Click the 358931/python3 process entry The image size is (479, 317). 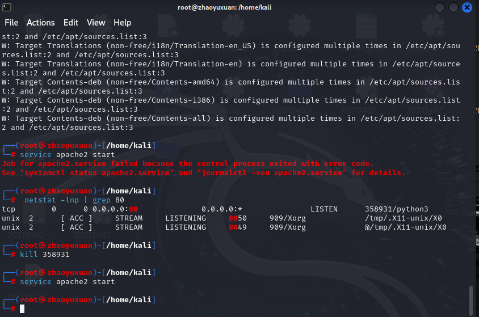pyautogui.click(x=397, y=209)
